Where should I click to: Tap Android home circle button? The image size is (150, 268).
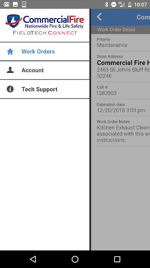tap(75, 259)
